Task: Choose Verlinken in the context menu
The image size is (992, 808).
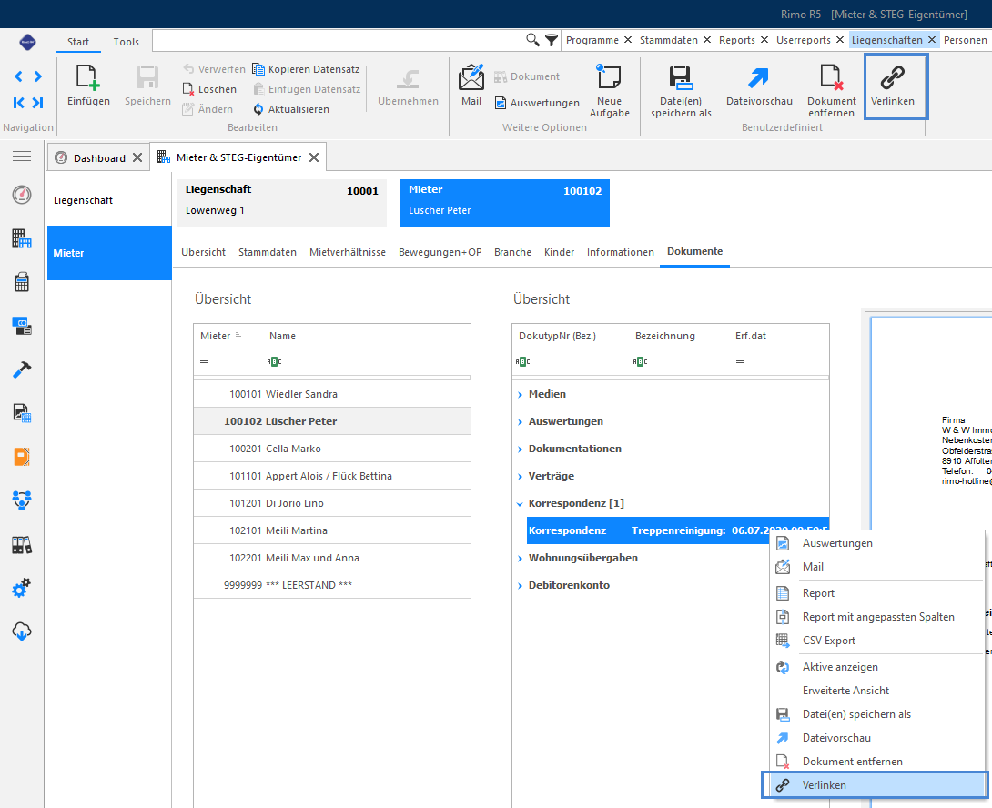Action: tap(875, 785)
